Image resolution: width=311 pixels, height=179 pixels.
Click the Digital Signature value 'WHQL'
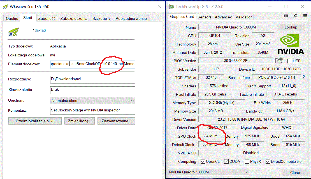(287, 128)
